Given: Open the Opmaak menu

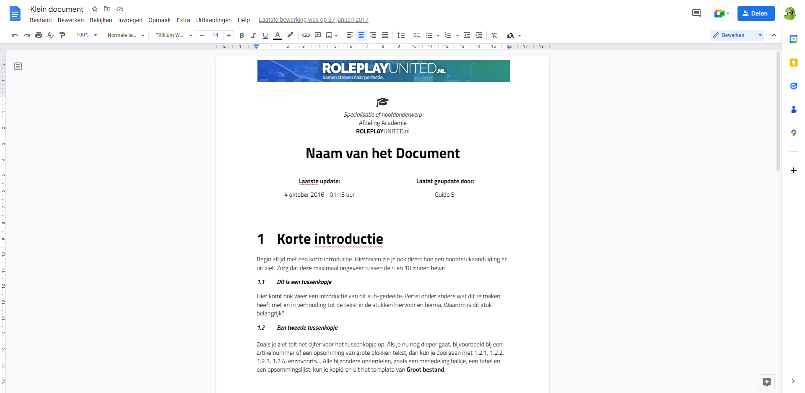Looking at the screenshot, I should pyautogui.click(x=159, y=20).
